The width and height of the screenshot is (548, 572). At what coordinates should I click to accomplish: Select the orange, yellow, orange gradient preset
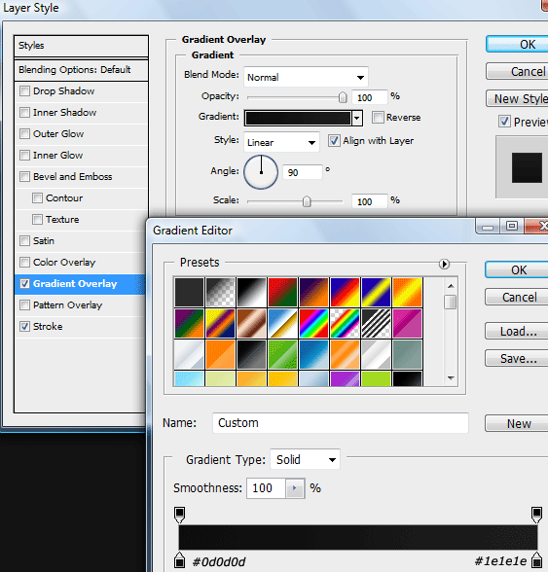(x=407, y=292)
